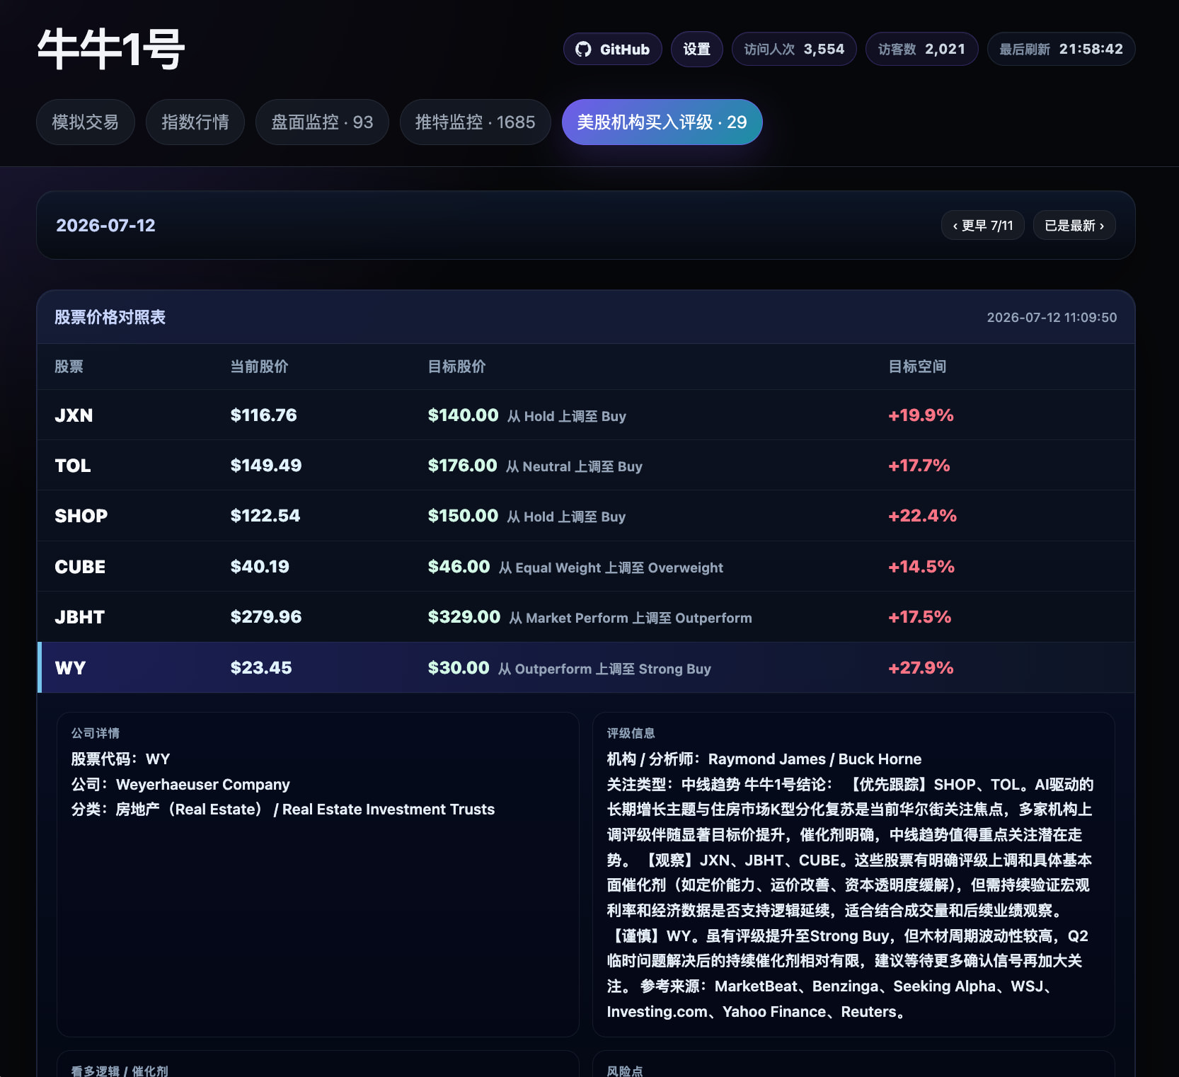Click CUBE current price $40.19
This screenshot has height=1077, width=1179.
pos(260,567)
